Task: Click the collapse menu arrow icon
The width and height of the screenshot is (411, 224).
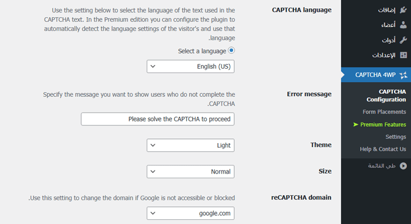Action: click(x=403, y=166)
